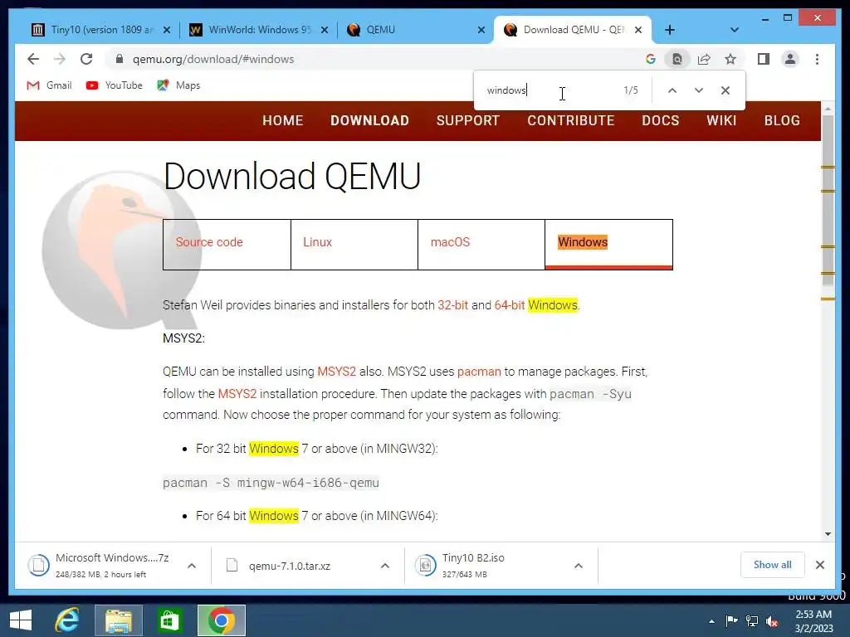The height and width of the screenshot is (637, 850).
Task: Open Maps bookmark
Action: pyautogui.click(x=179, y=85)
